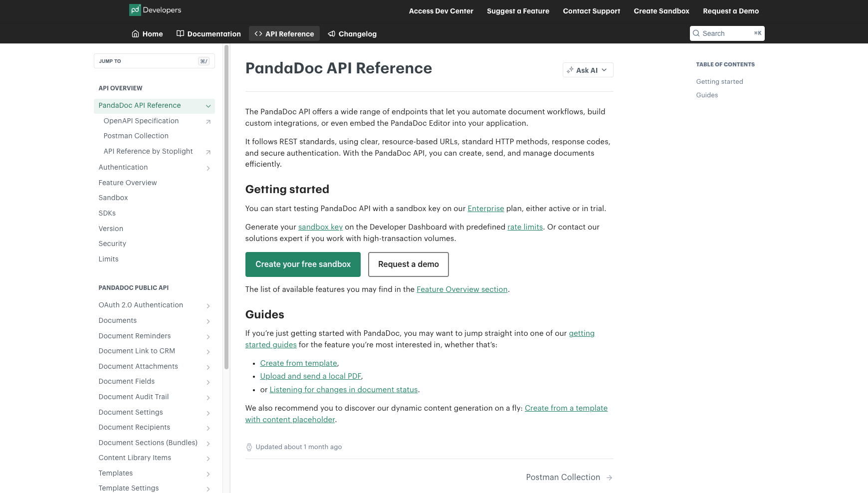Click the search magnifier icon
Screen dimensions: 868x493
(696, 33)
